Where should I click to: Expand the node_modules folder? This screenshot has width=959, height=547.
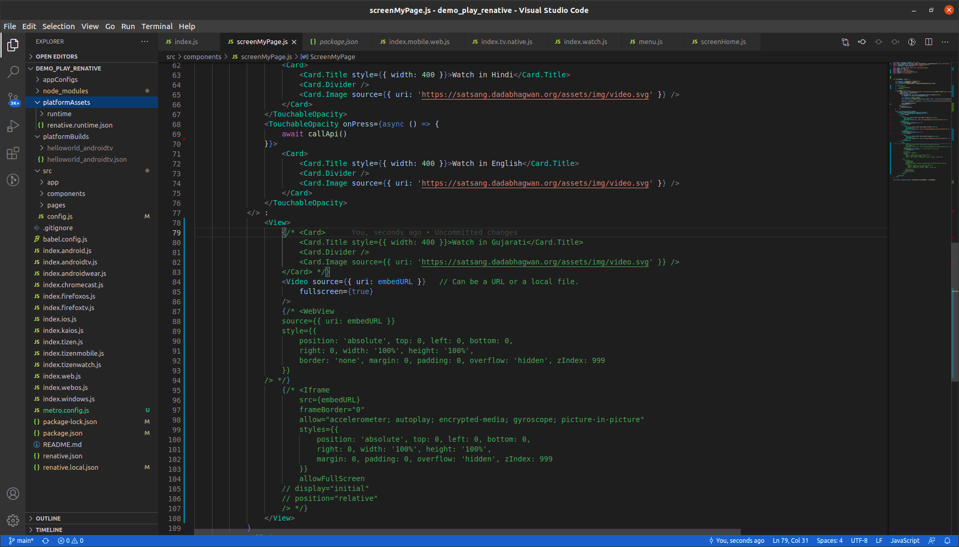(92, 91)
